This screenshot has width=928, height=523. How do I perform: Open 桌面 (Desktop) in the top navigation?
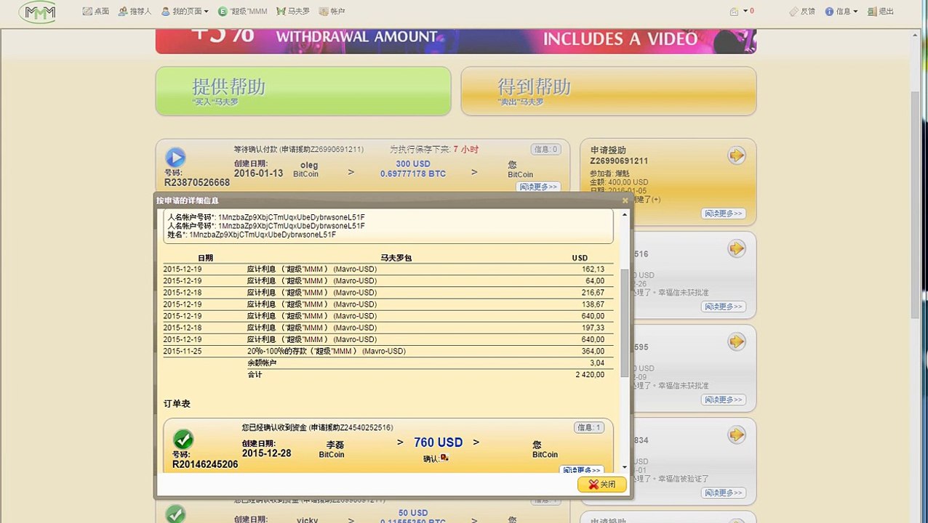96,12
